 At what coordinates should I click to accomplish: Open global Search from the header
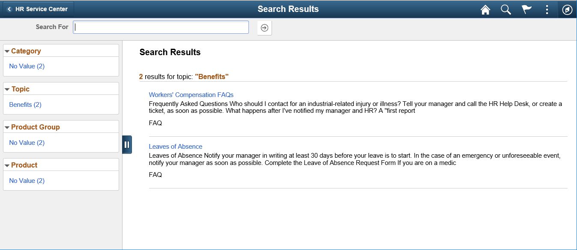coord(506,9)
